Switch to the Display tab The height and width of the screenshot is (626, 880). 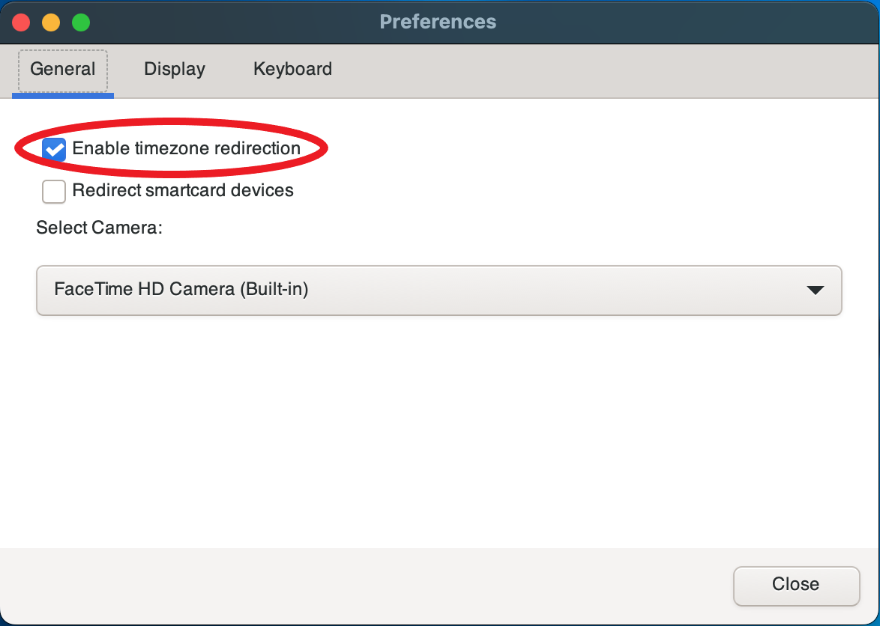[174, 69]
